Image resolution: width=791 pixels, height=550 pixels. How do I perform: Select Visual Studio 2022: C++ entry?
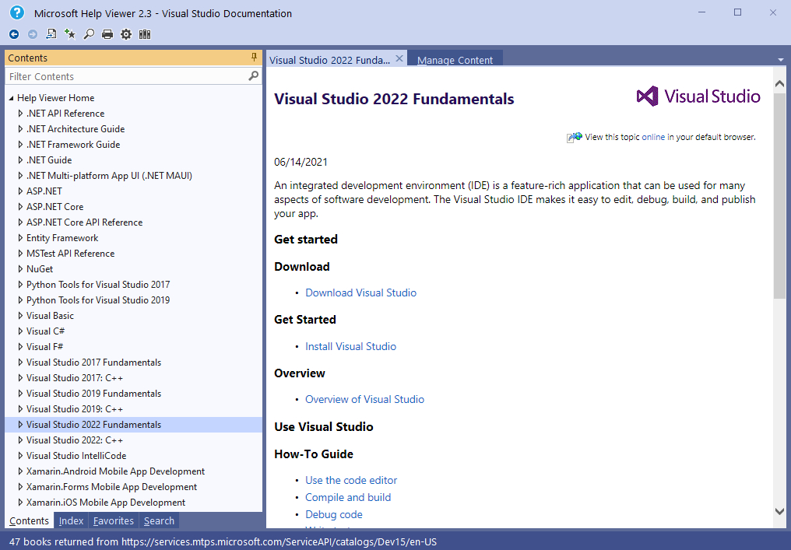click(75, 440)
